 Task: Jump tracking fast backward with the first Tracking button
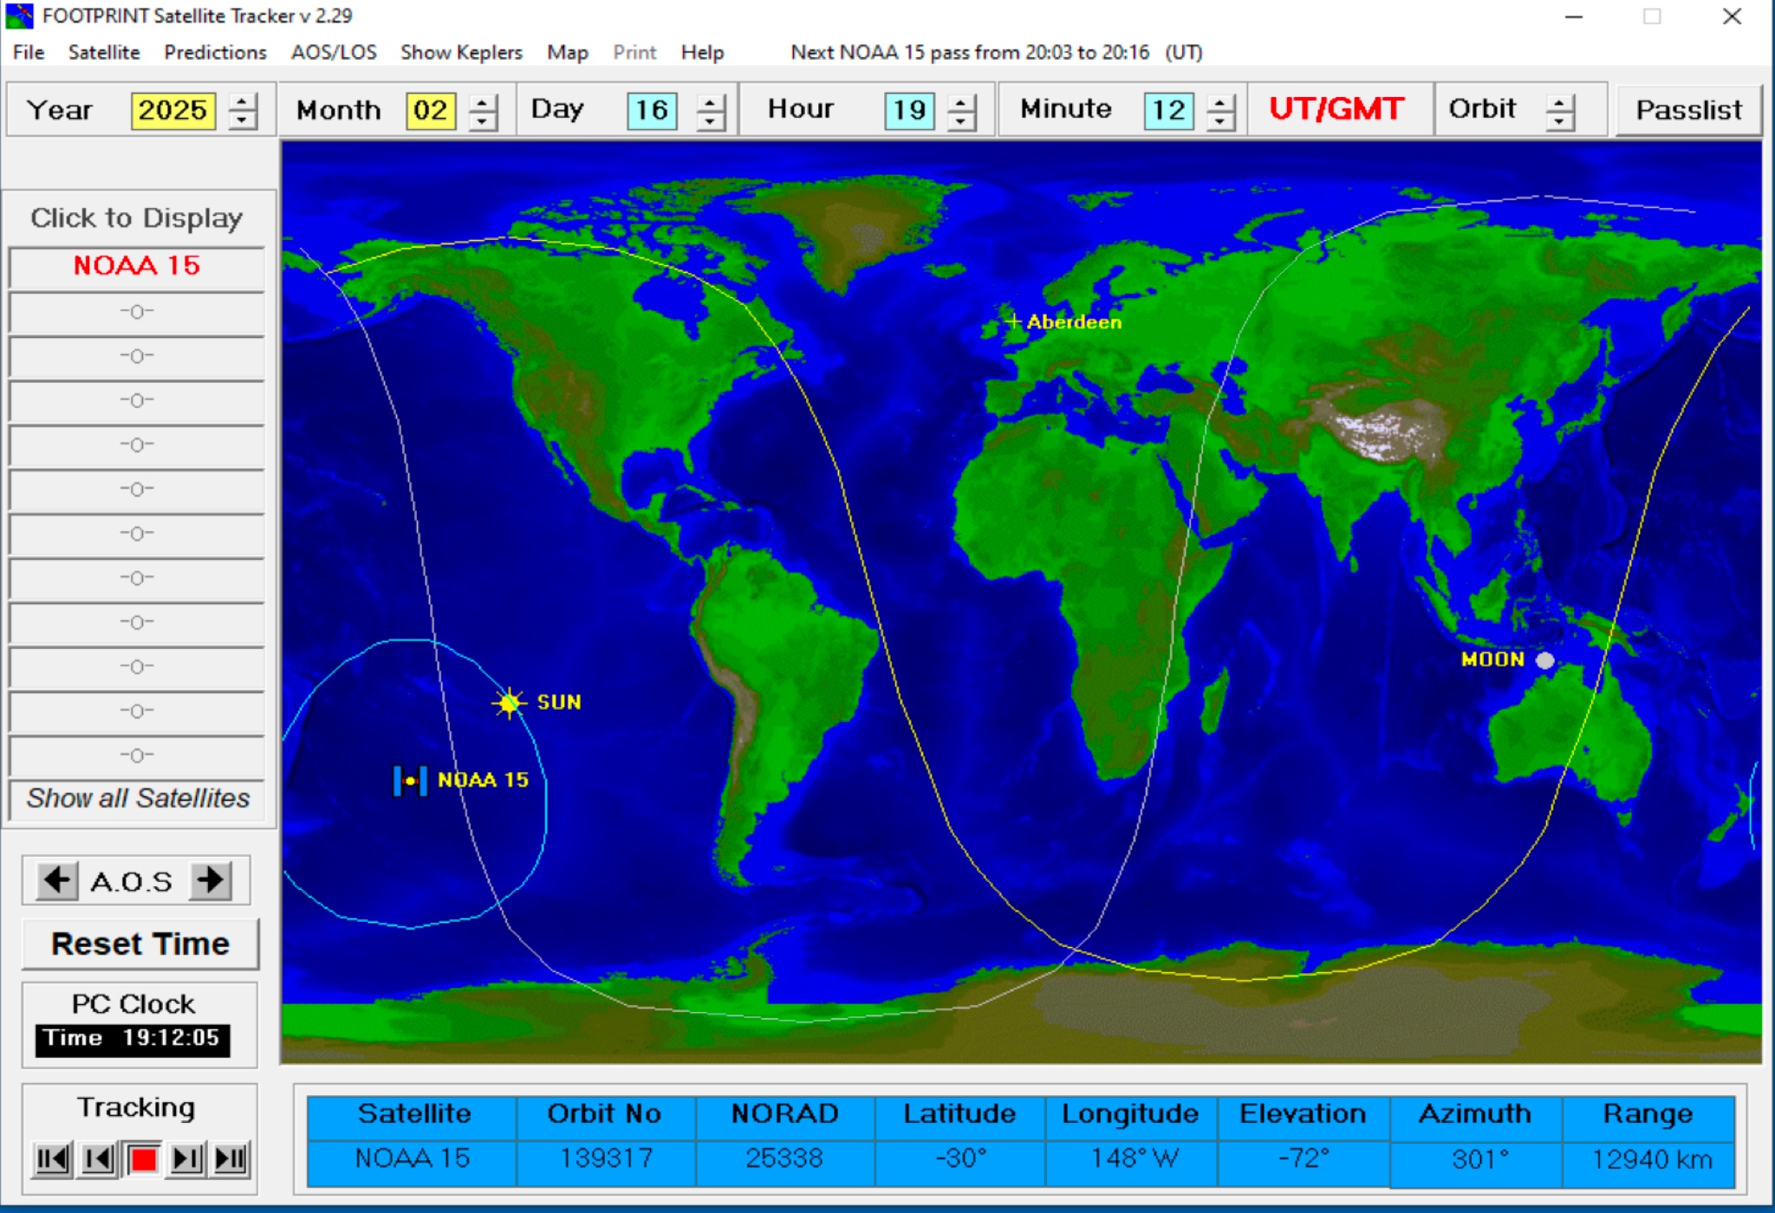pyautogui.click(x=52, y=1158)
